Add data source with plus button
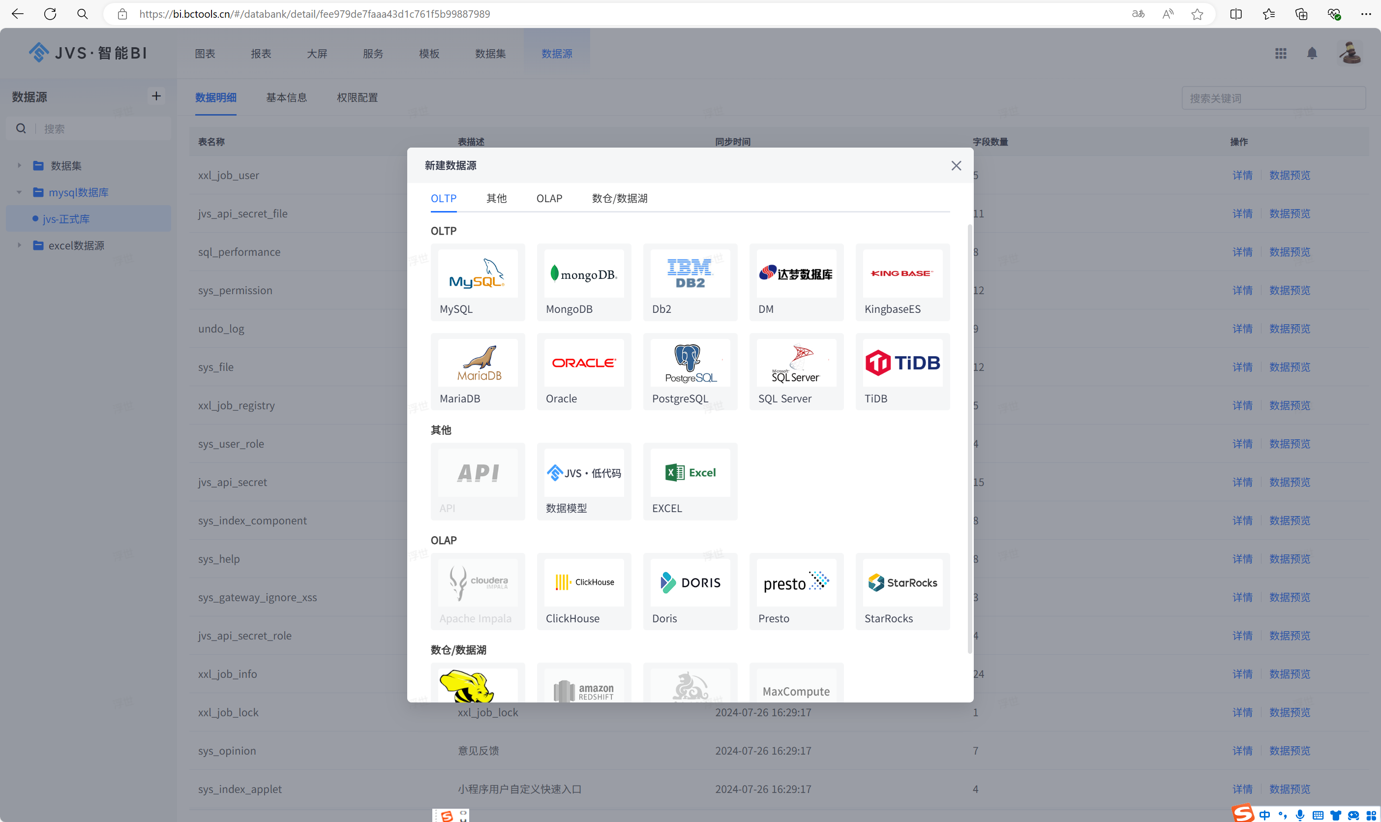 click(156, 96)
